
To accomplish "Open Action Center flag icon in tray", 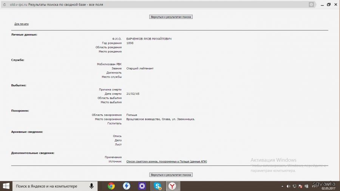I will pos(300,186).
